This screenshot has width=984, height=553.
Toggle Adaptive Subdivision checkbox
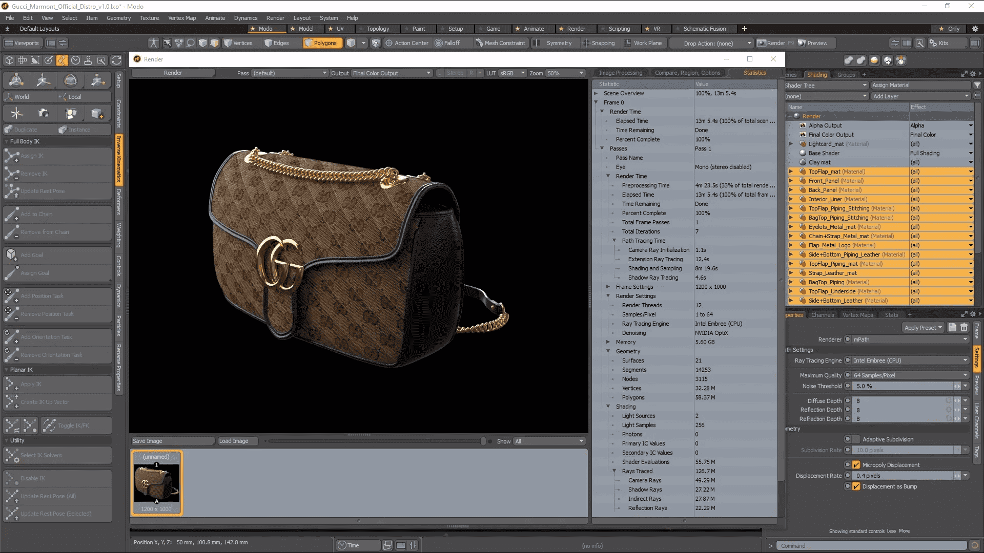tap(853, 439)
